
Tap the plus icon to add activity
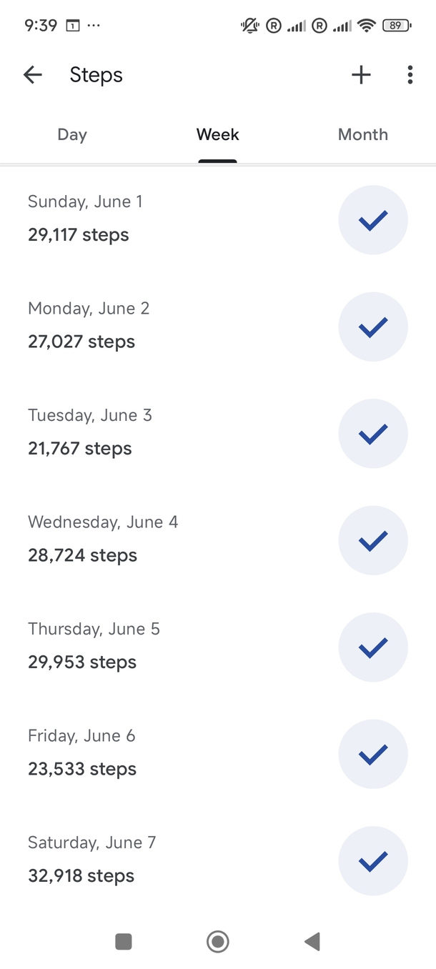pos(362,75)
